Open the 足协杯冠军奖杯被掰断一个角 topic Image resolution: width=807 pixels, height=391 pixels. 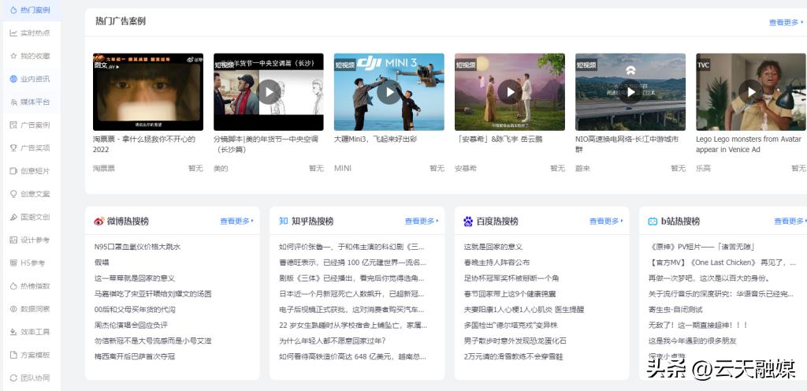tap(511, 278)
